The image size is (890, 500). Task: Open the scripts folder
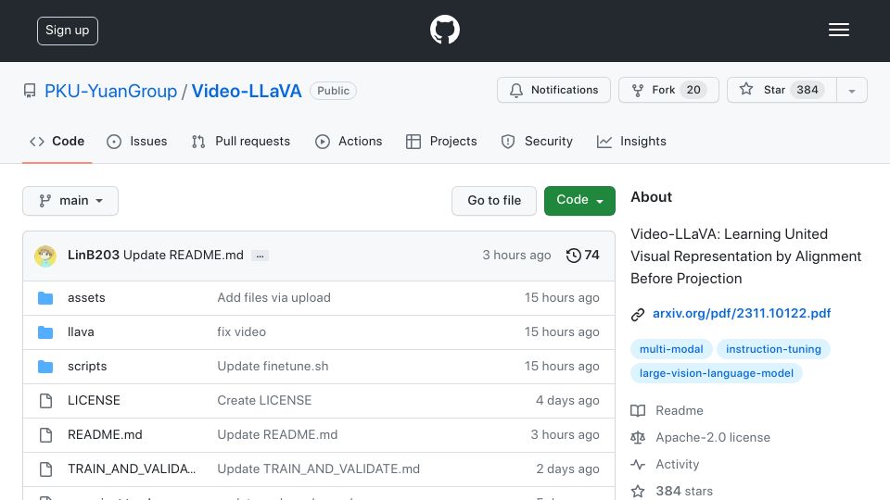click(87, 367)
